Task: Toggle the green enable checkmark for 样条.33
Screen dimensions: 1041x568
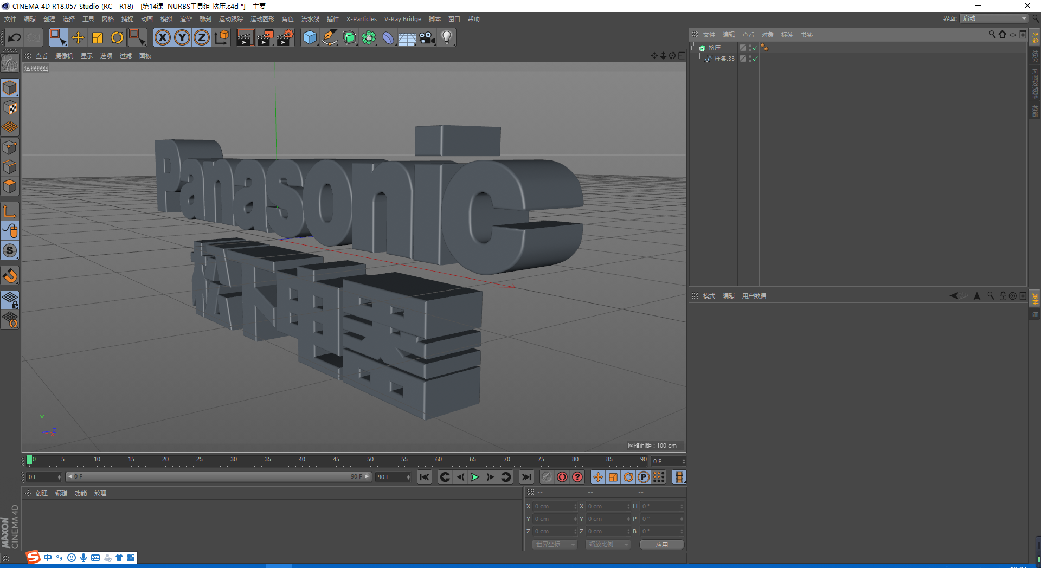Action: [x=755, y=59]
